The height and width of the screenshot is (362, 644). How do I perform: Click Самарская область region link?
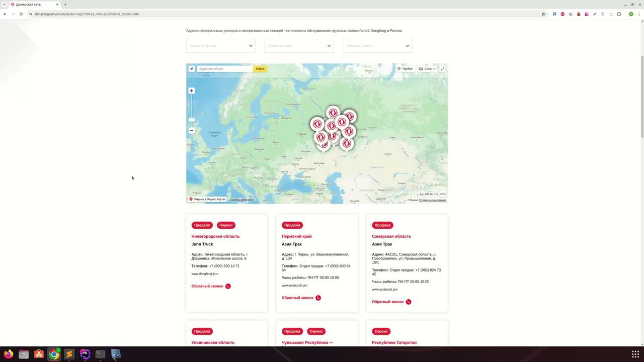click(391, 236)
